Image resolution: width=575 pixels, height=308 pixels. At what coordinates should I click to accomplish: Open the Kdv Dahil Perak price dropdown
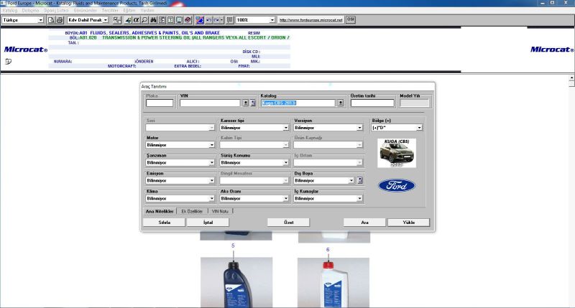(105, 20)
